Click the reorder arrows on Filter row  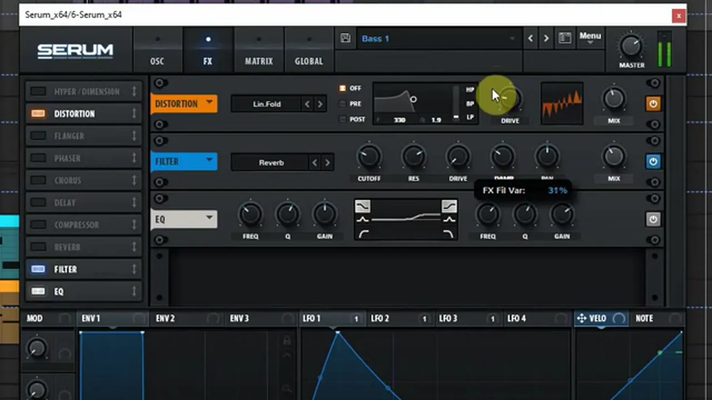[134, 269]
